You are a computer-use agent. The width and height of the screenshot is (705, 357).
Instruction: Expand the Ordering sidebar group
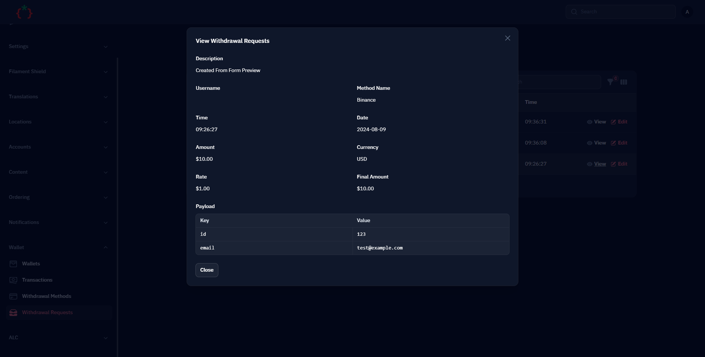point(58,197)
